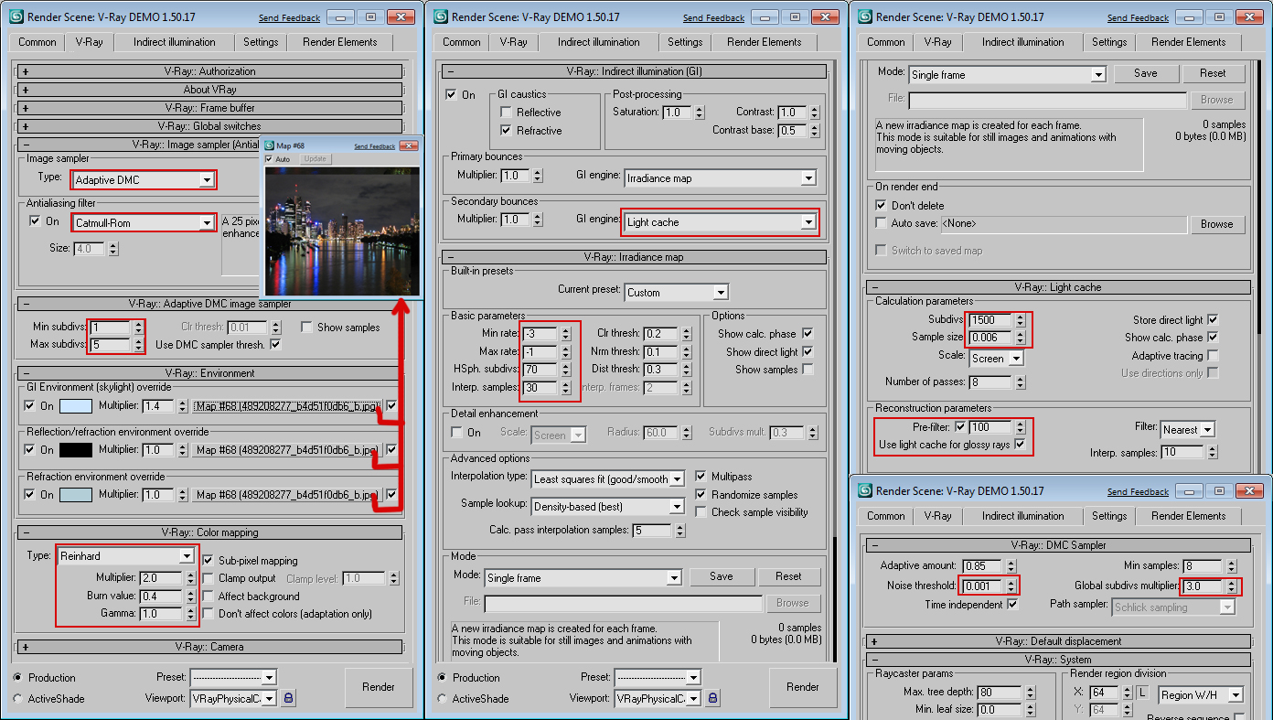This screenshot has height=720, width=1273.
Task: Click 3ds Max app icon in left window title
Action: pyautogui.click(x=16, y=16)
